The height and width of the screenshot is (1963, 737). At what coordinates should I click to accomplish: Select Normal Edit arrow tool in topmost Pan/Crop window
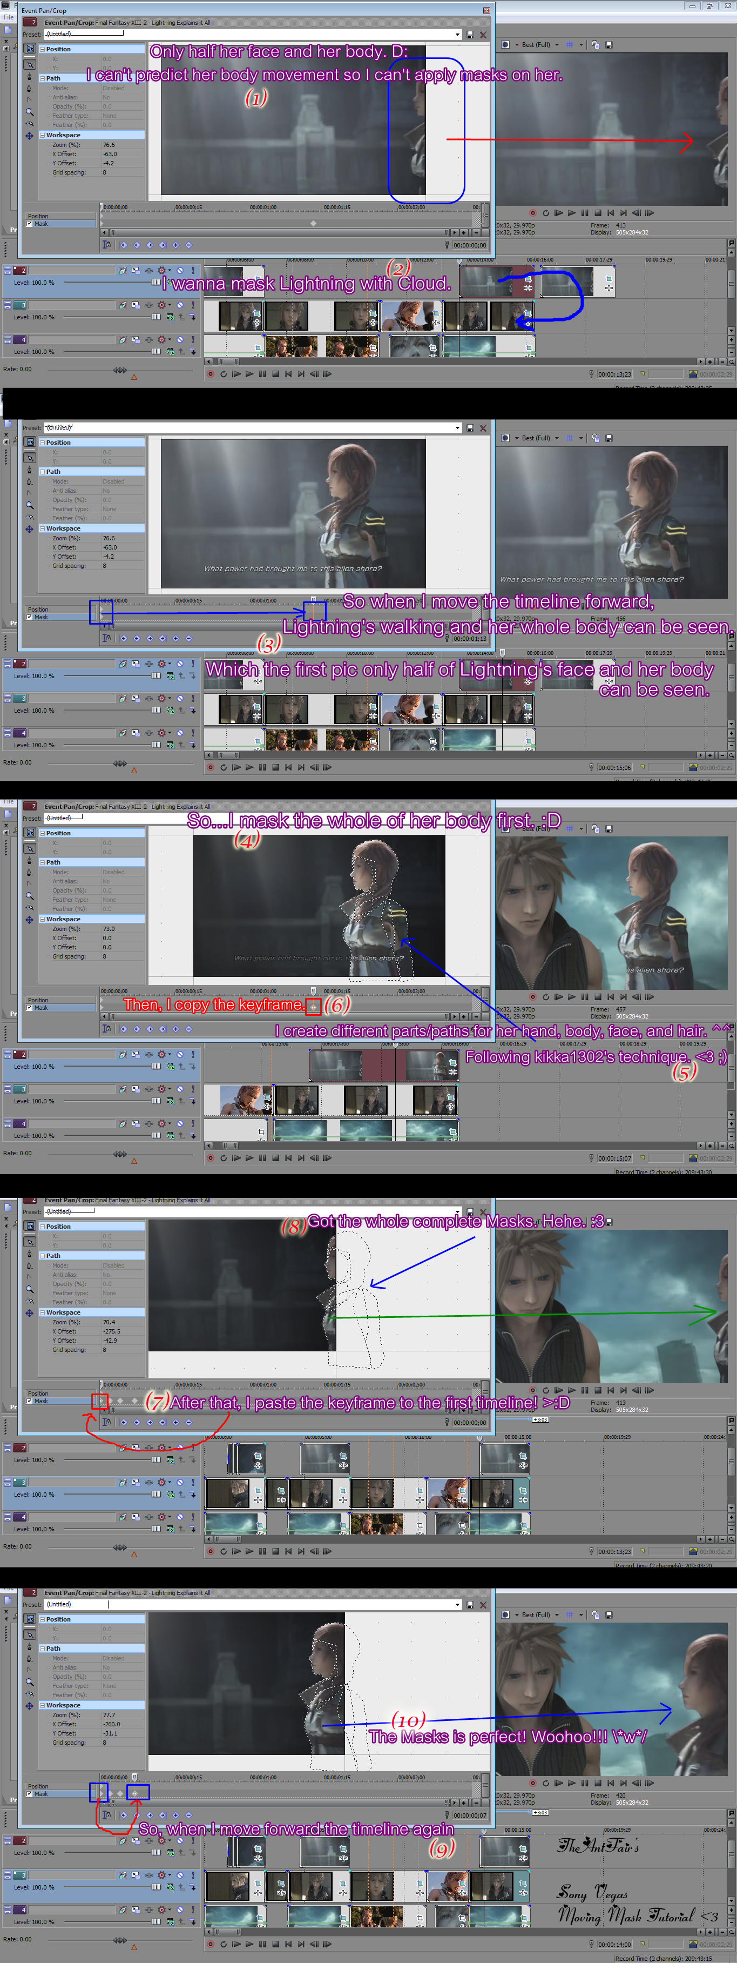[x=30, y=65]
